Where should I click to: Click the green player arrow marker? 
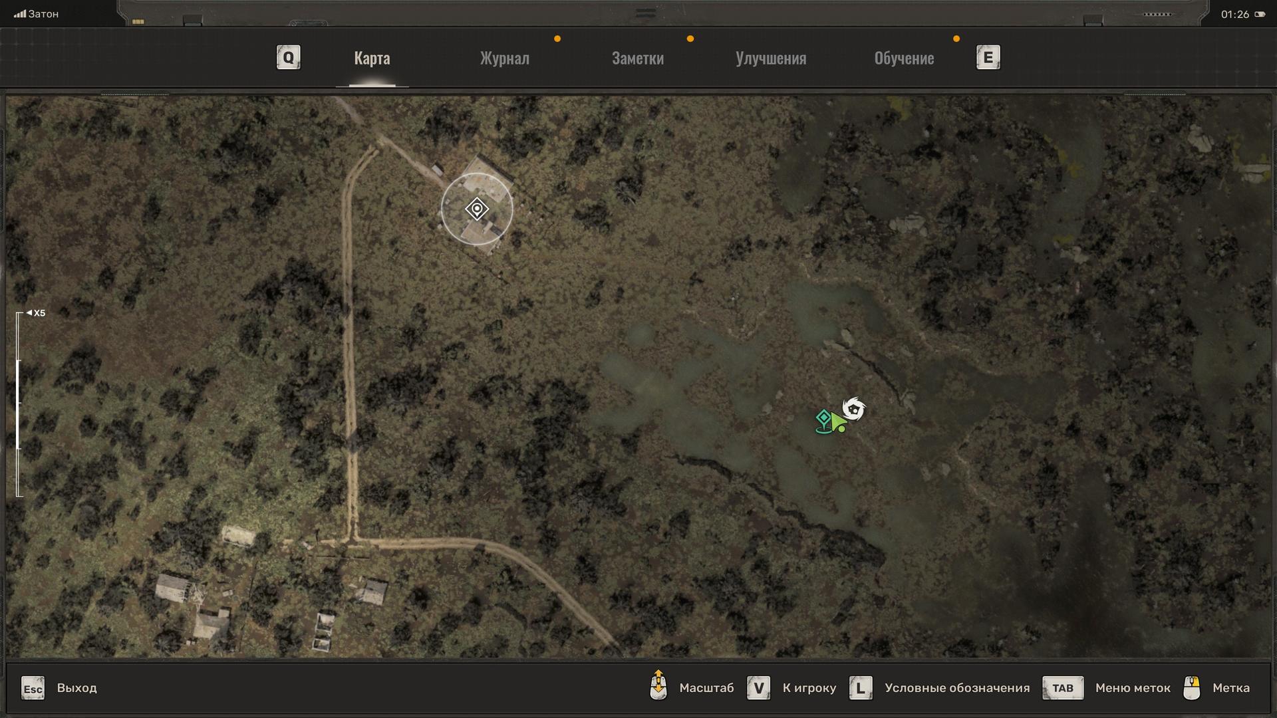pyautogui.click(x=838, y=423)
